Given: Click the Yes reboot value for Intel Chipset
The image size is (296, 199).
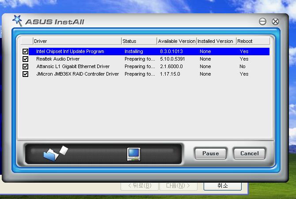Looking at the screenshot, I should [244, 51].
